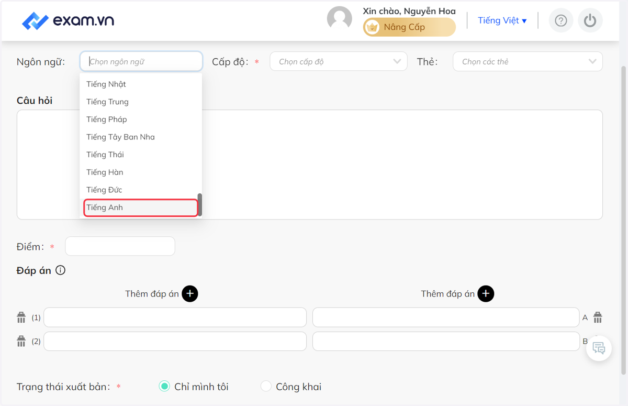The image size is (628, 406).
Task: Add a right-column answer with plus icon
Action: (486, 294)
